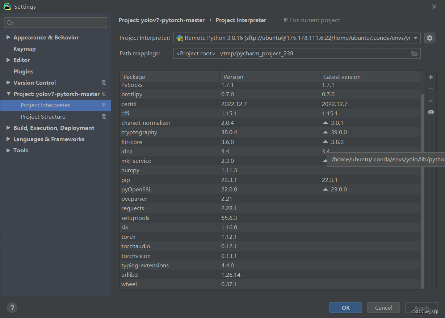Click the folder icon in Path mappings
This screenshot has width=445, height=318.
point(415,54)
